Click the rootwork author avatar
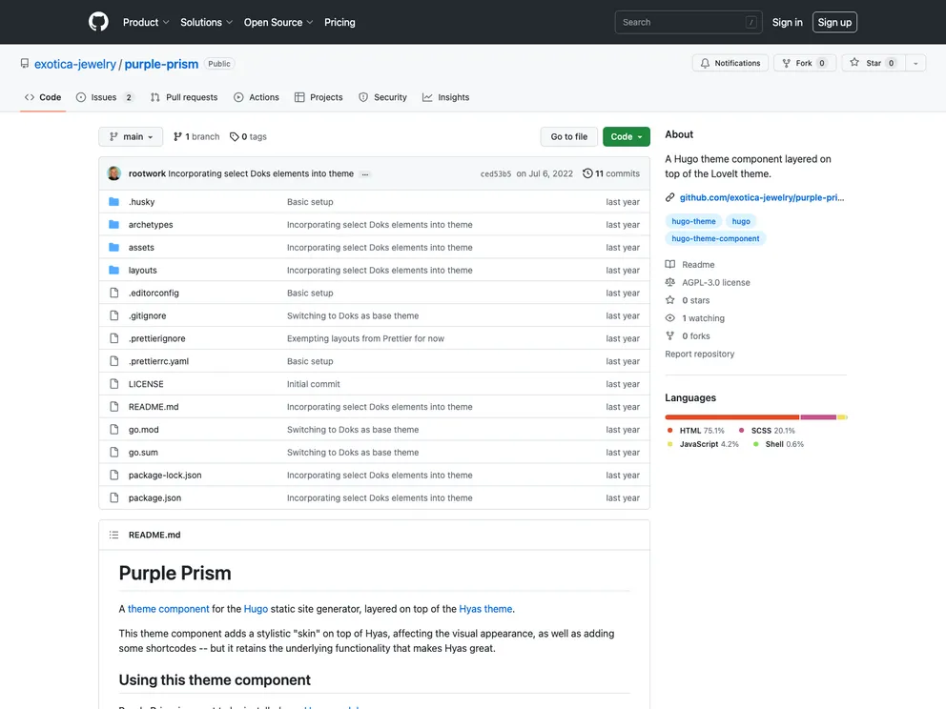 tap(114, 173)
